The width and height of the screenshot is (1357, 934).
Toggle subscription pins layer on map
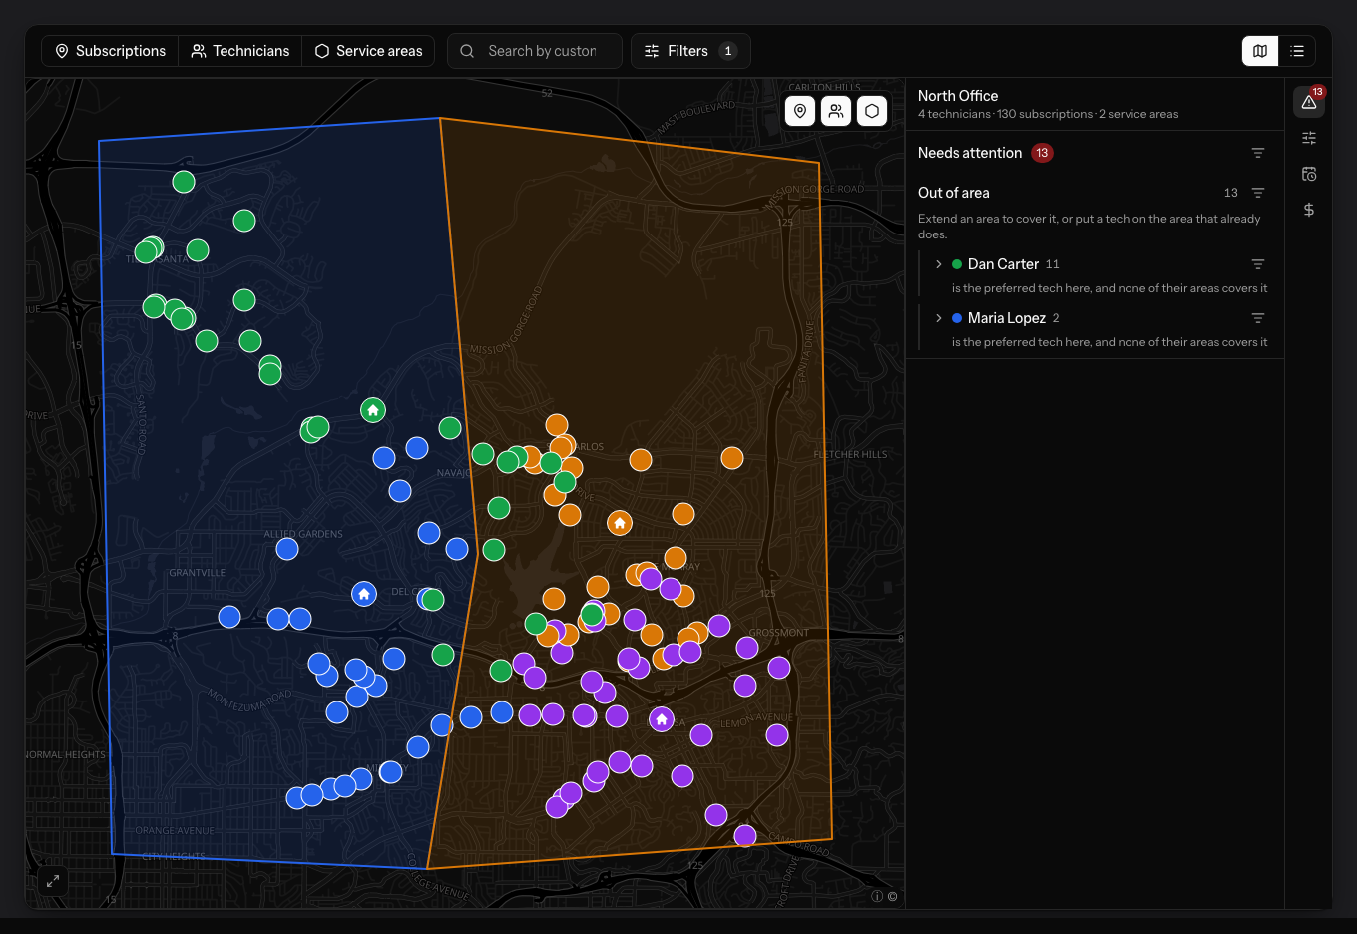pos(800,111)
